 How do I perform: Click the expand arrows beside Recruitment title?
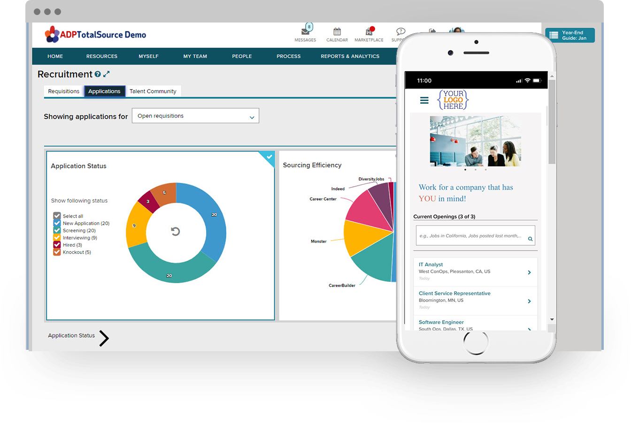pos(107,74)
